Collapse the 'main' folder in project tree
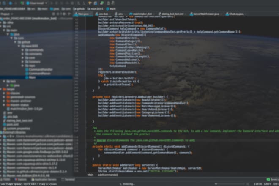 [4, 30]
